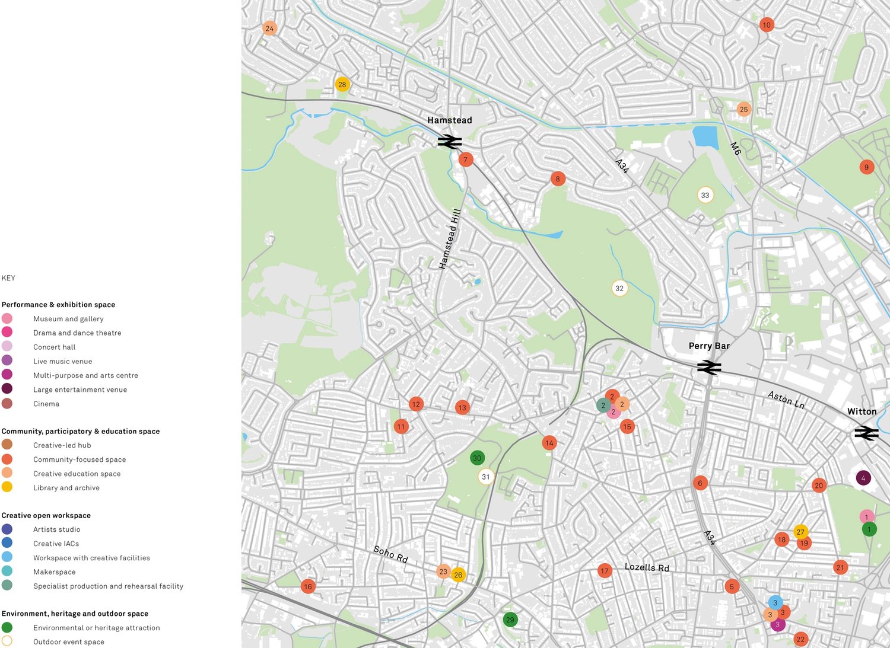Click map marker 10
890x648 pixels.
tap(767, 25)
